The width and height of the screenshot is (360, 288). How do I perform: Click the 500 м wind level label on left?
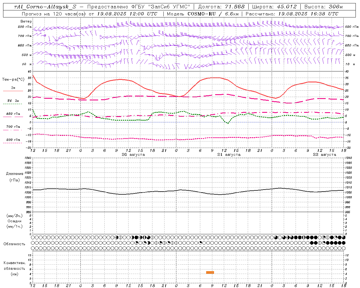point(27,55)
